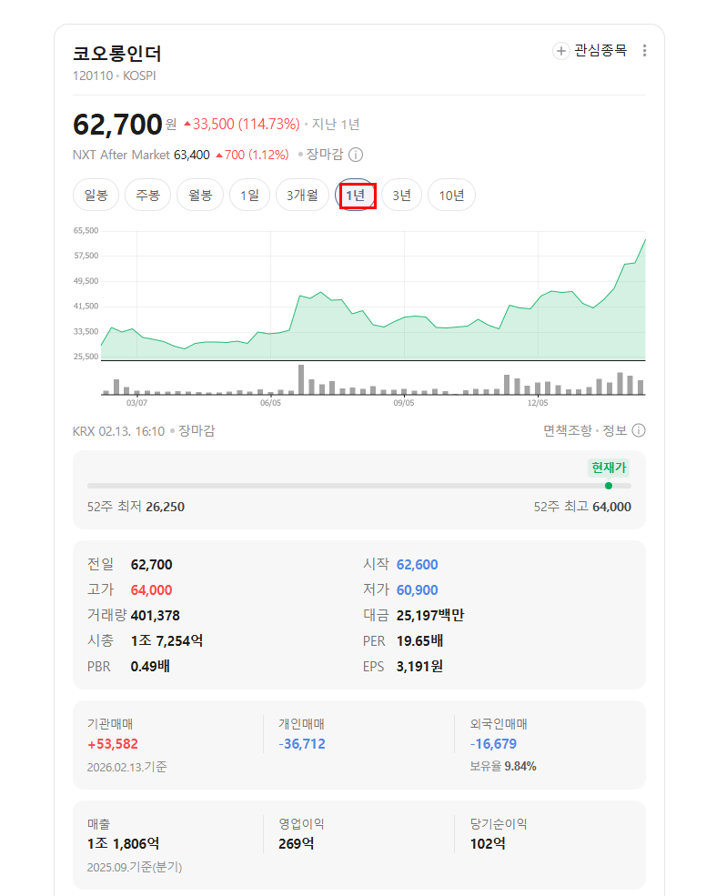Select the 월봉 chart tab
The height and width of the screenshot is (896, 706).
(200, 196)
